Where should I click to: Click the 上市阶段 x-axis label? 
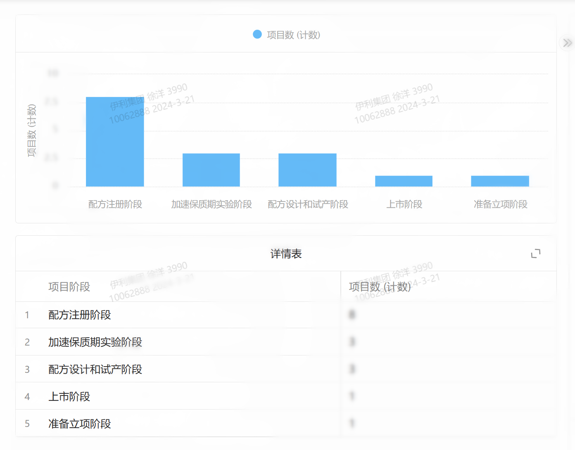404,204
